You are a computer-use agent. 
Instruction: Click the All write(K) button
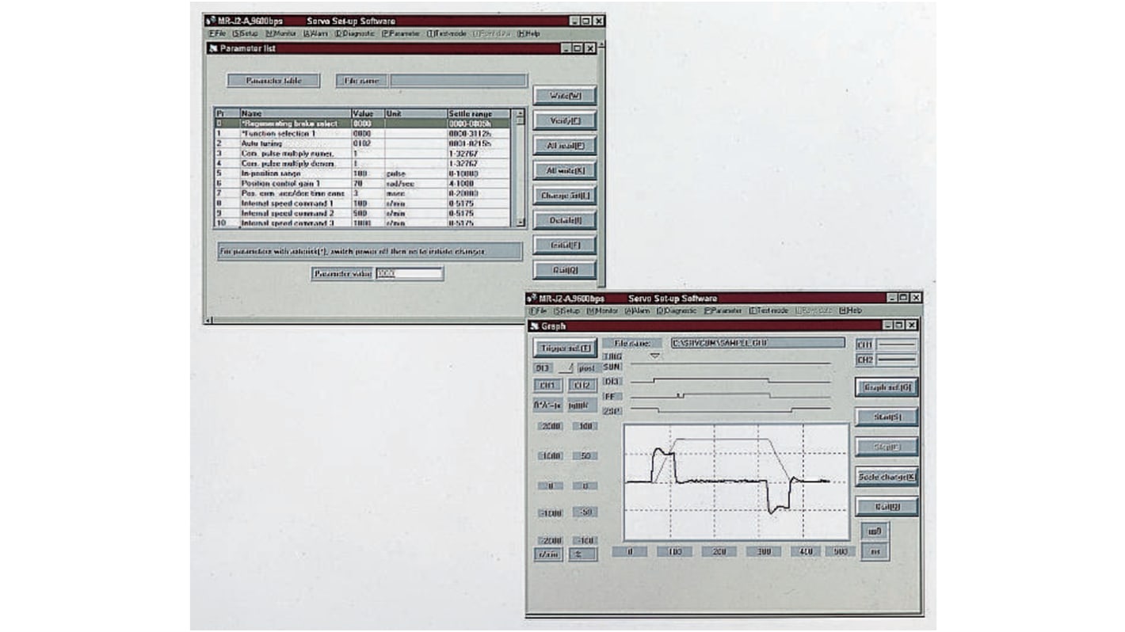click(564, 170)
